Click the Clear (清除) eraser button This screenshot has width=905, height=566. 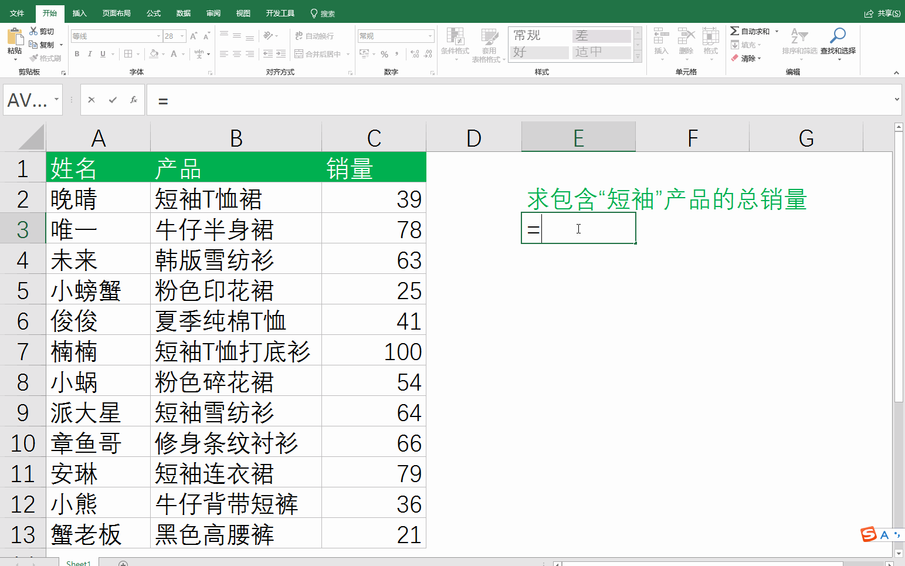click(745, 58)
